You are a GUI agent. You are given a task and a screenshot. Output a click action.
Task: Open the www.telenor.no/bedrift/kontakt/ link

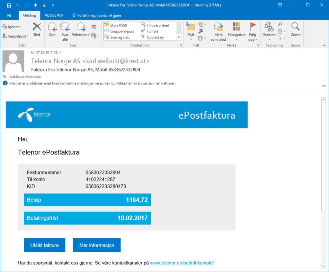coord(182,263)
